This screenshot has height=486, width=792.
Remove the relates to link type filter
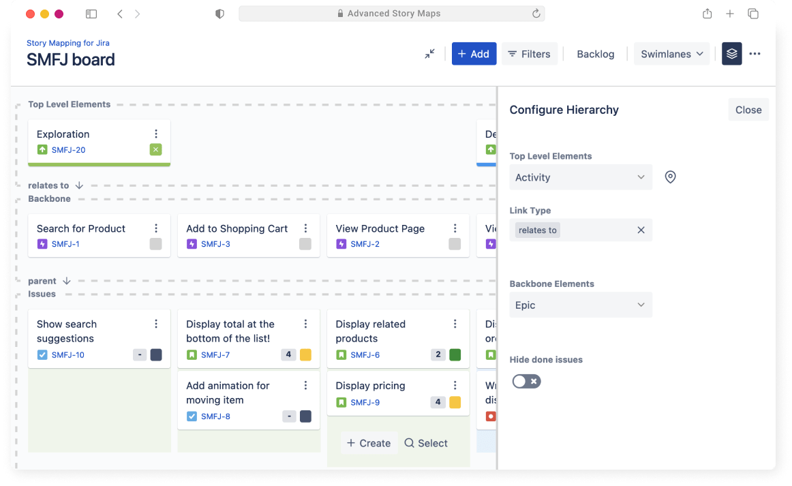[x=640, y=230]
